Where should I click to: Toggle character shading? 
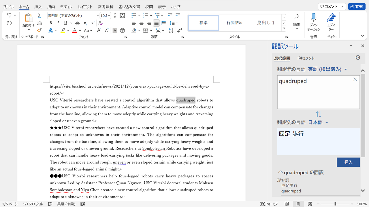tap(115, 30)
